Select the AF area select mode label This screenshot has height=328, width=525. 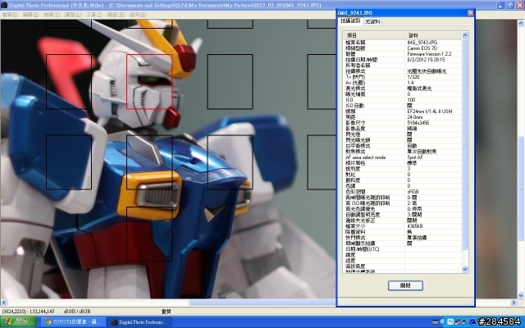(x=366, y=157)
